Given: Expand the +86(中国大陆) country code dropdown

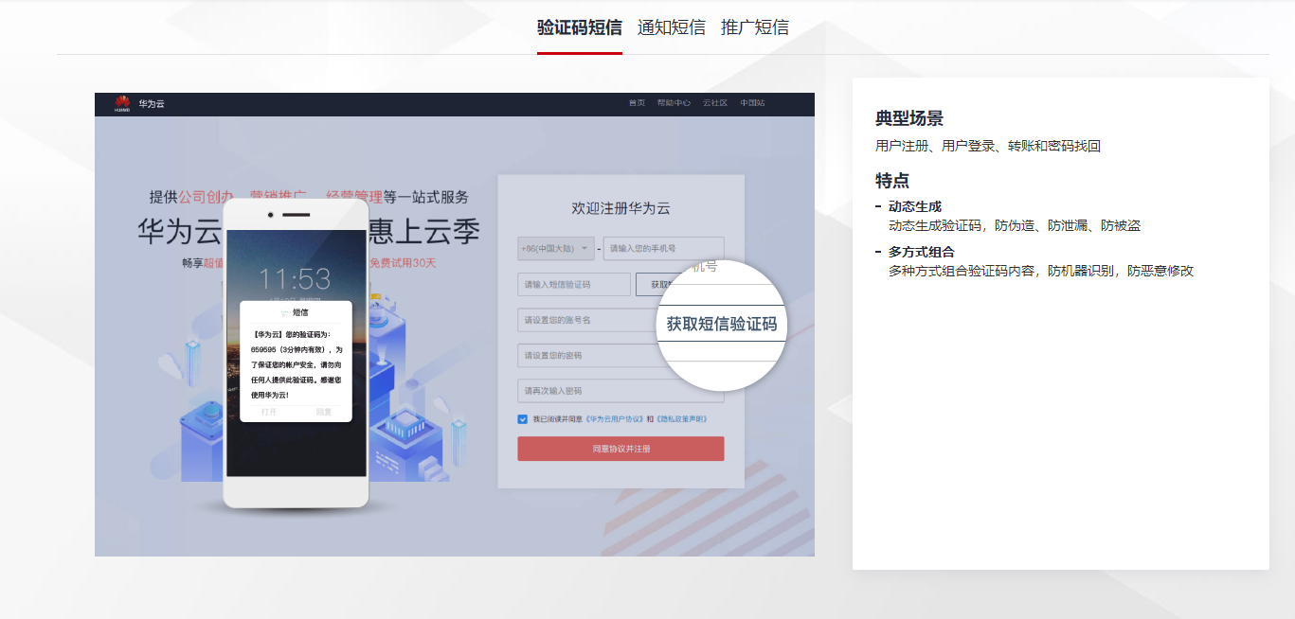Looking at the screenshot, I should click(556, 248).
